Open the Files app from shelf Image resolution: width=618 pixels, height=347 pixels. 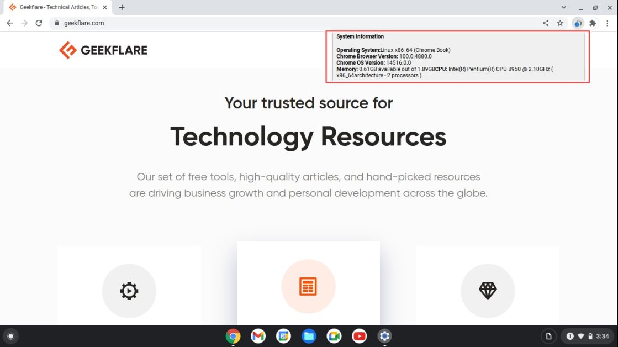click(x=309, y=336)
